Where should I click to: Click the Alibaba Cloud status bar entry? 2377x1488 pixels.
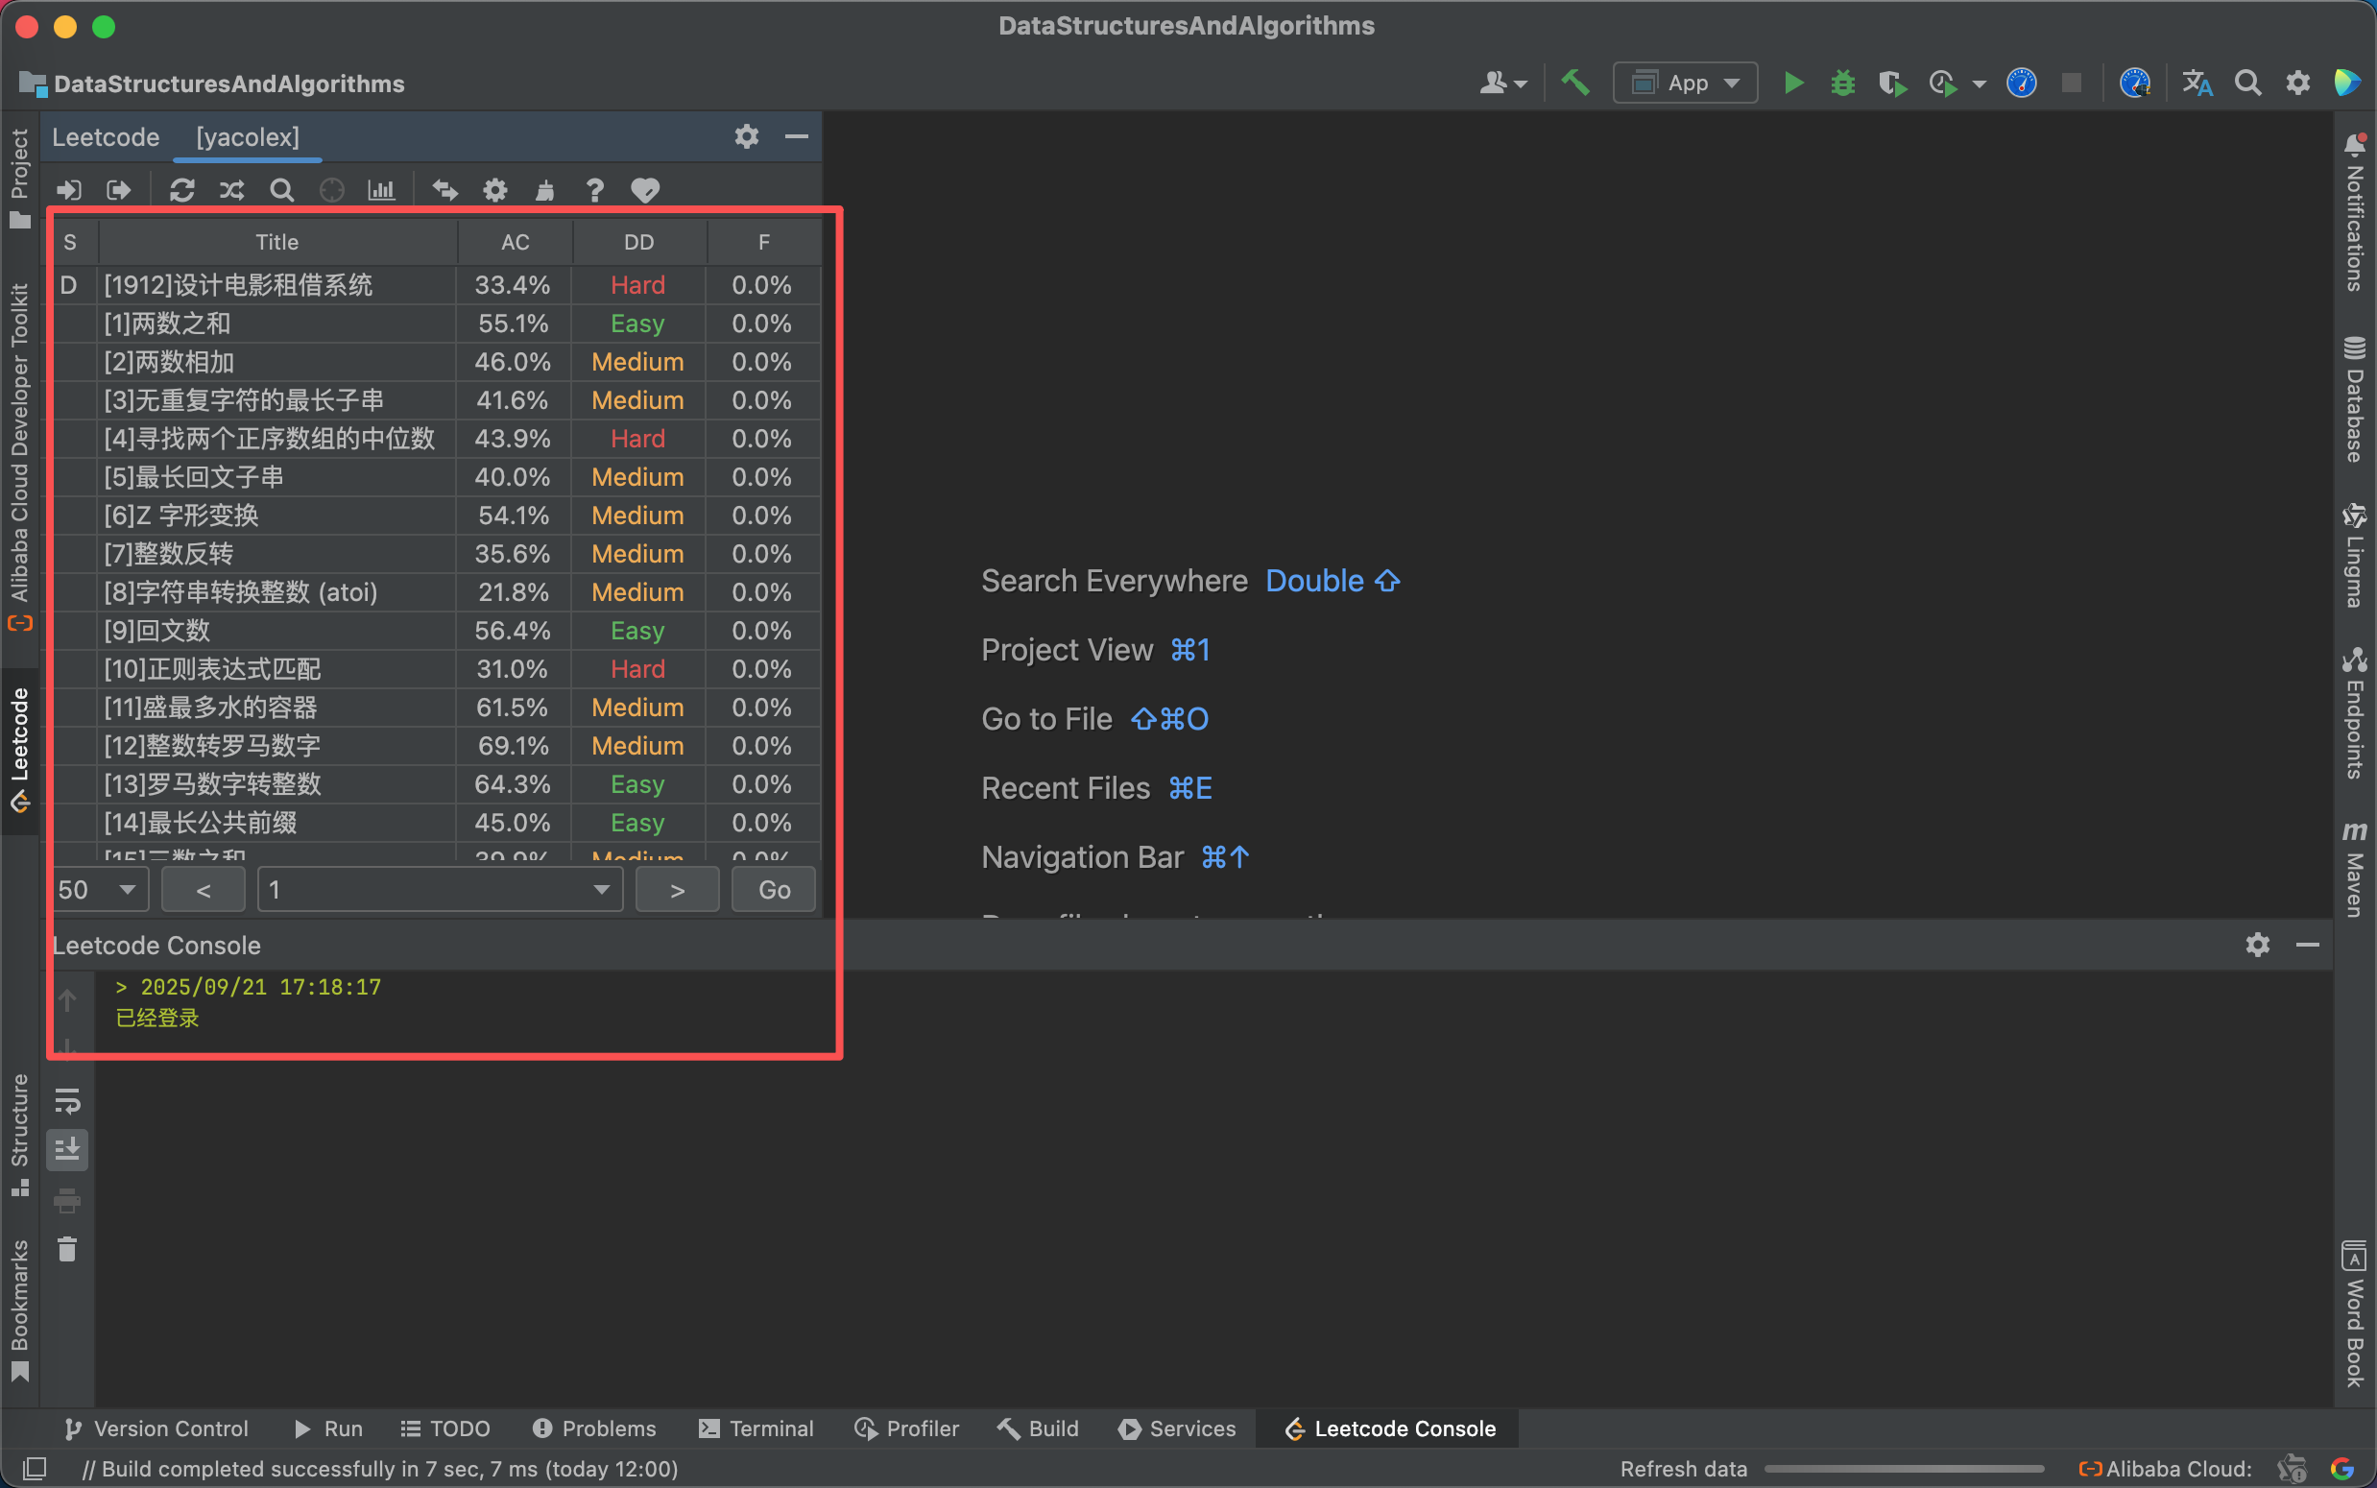(2165, 1468)
